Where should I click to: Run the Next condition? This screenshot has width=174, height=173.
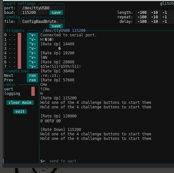click(32, 76)
